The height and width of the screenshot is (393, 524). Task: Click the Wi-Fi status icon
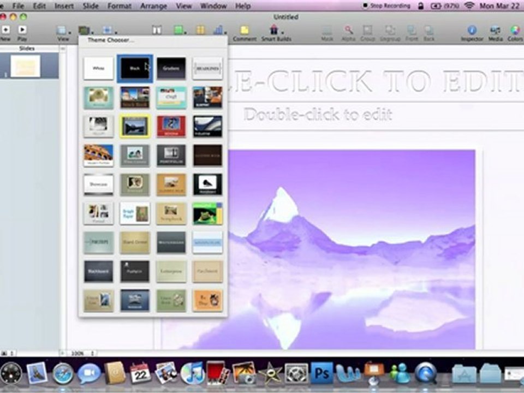tap(469, 5)
